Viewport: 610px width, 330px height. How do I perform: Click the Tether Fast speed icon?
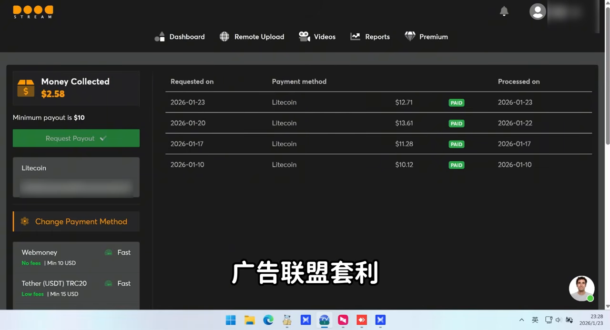[x=109, y=283]
